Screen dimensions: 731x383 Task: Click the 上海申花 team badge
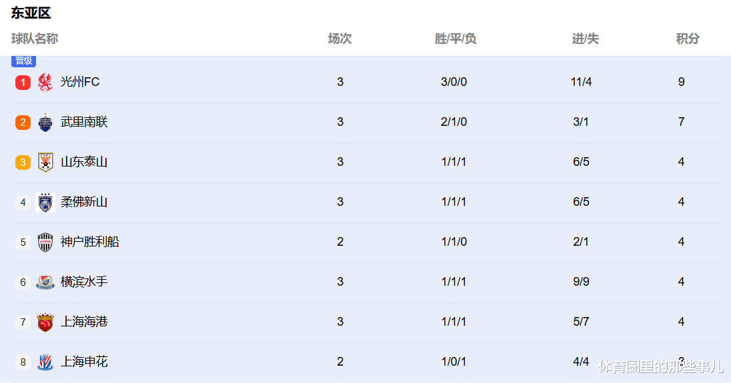45,362
